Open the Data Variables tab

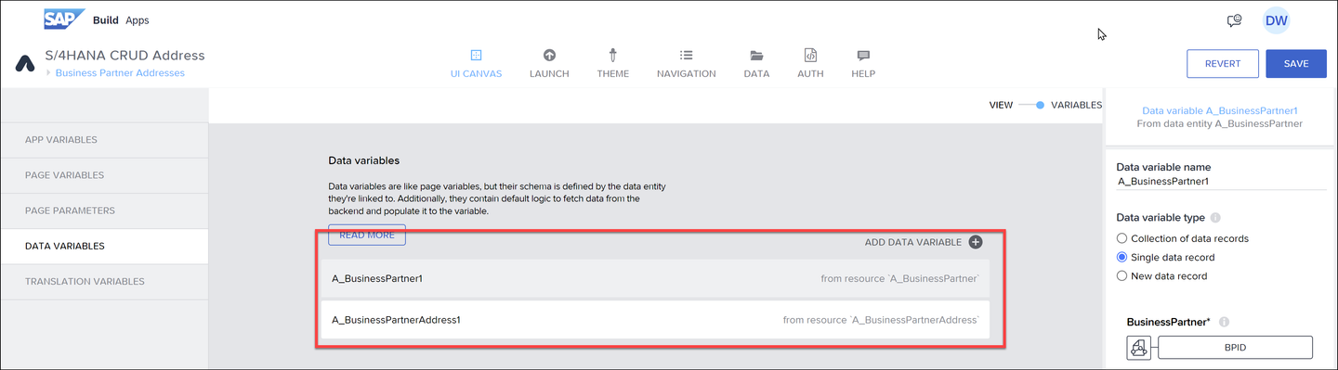(x=104, y=246)
